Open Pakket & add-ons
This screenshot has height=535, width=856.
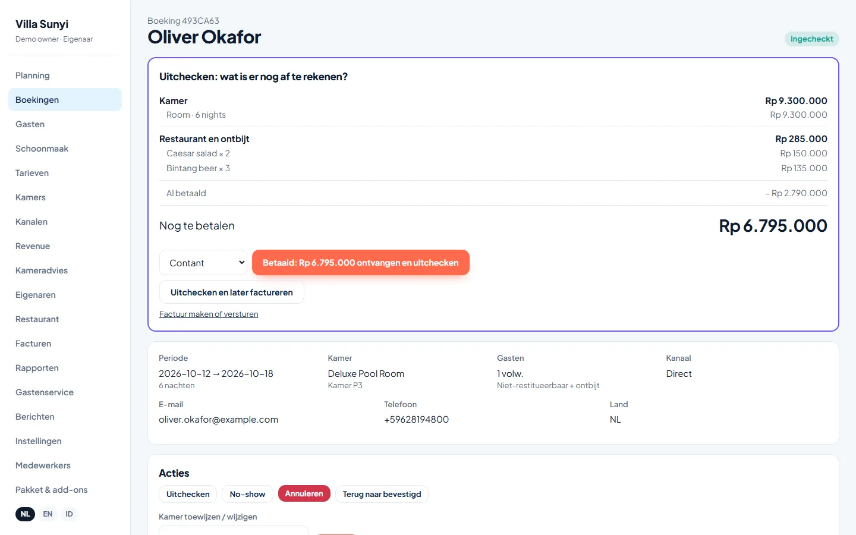(65, 490)
